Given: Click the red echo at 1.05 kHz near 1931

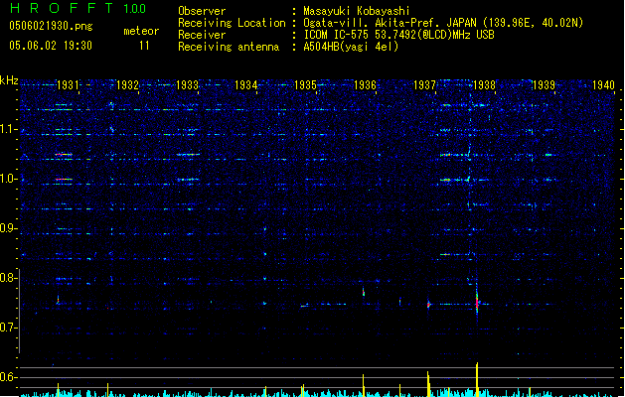Looking at the screenshot, I should 64,154.
